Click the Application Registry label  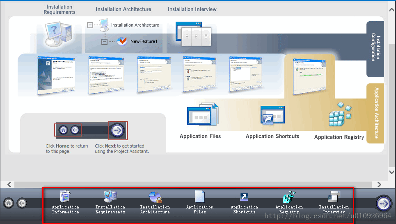tap(339, 137)
